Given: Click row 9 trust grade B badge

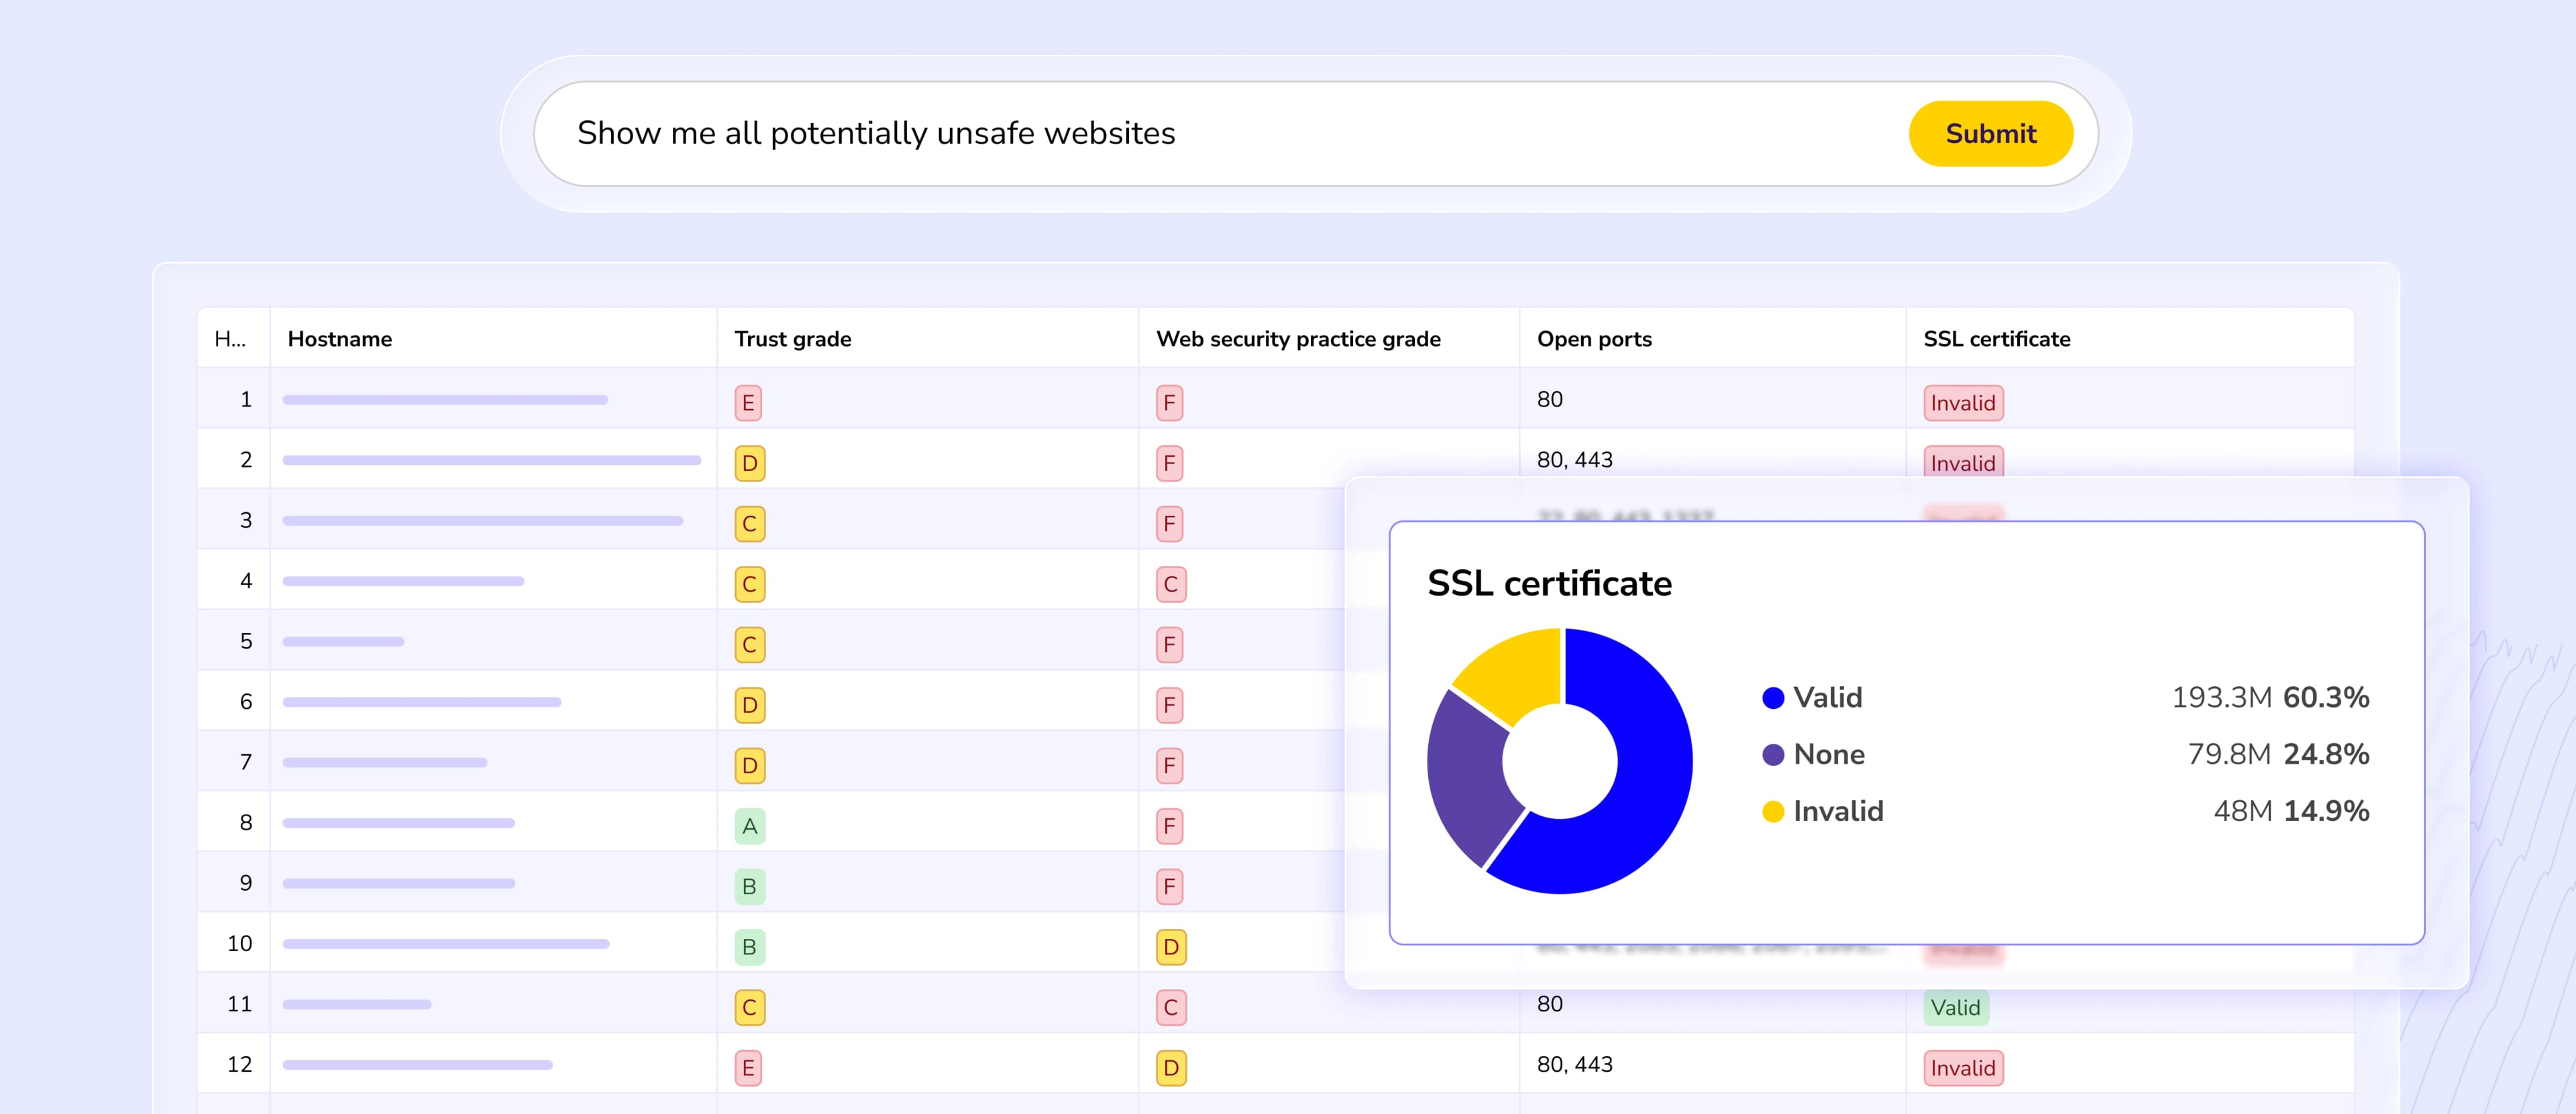Looking at the screenshot, I should click(x=749, y=887).
